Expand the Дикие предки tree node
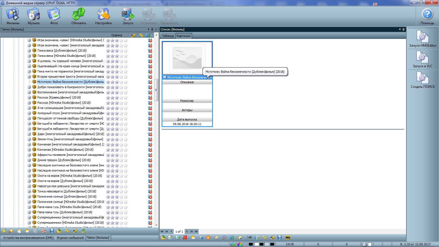 (29, 160)
